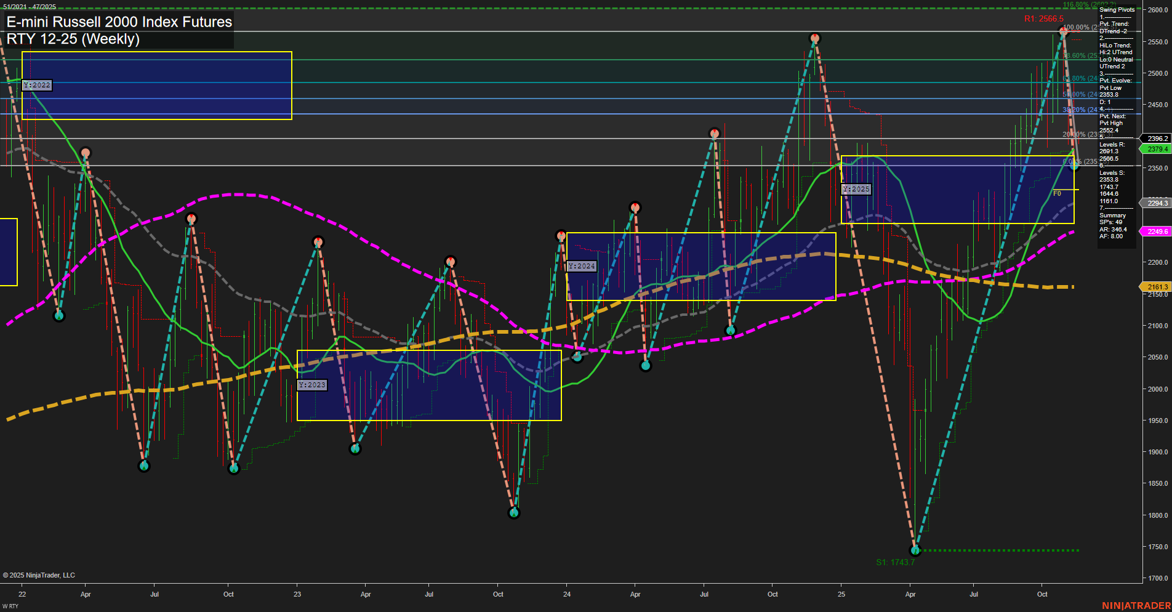1172x612 pixels.
Task: Click the gray price marker 2294.3
Action: click(1155, 203)
